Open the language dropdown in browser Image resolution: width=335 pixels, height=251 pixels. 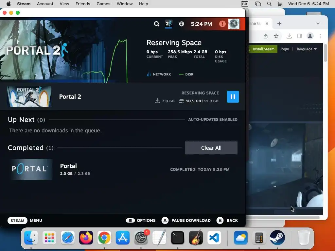[x=307, y=49]
